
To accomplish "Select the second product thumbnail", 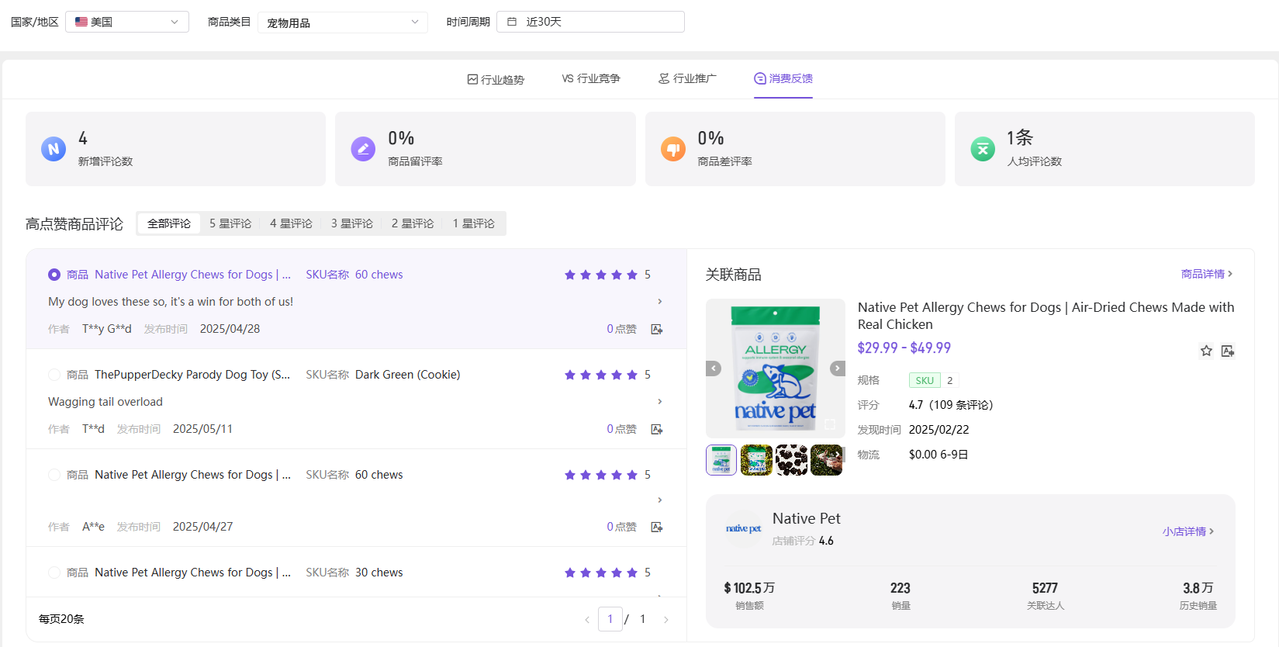I will pos(756,460).
